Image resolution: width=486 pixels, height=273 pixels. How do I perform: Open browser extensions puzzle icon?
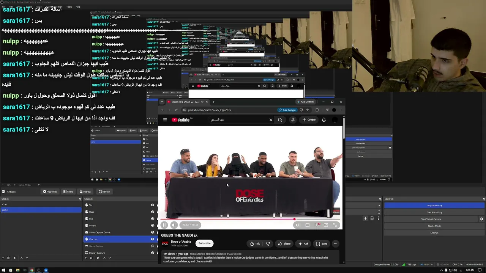(317, 110)
